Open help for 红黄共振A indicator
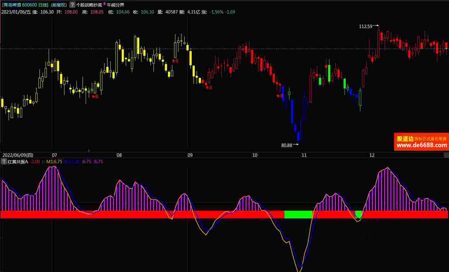 coord(4,161)
